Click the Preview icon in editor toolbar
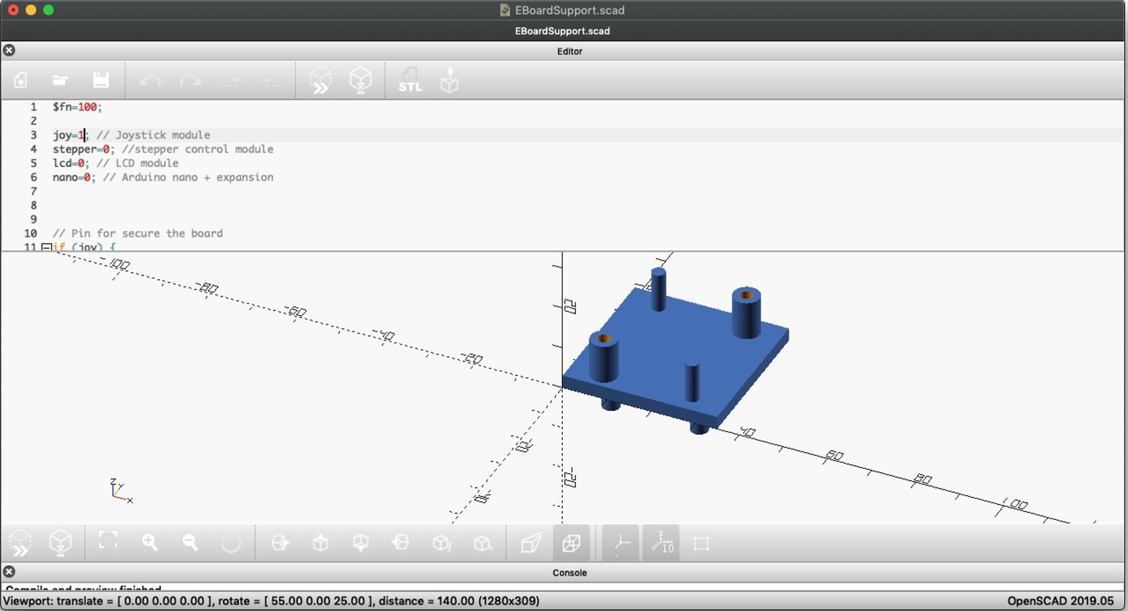 [x=320, y=81]
